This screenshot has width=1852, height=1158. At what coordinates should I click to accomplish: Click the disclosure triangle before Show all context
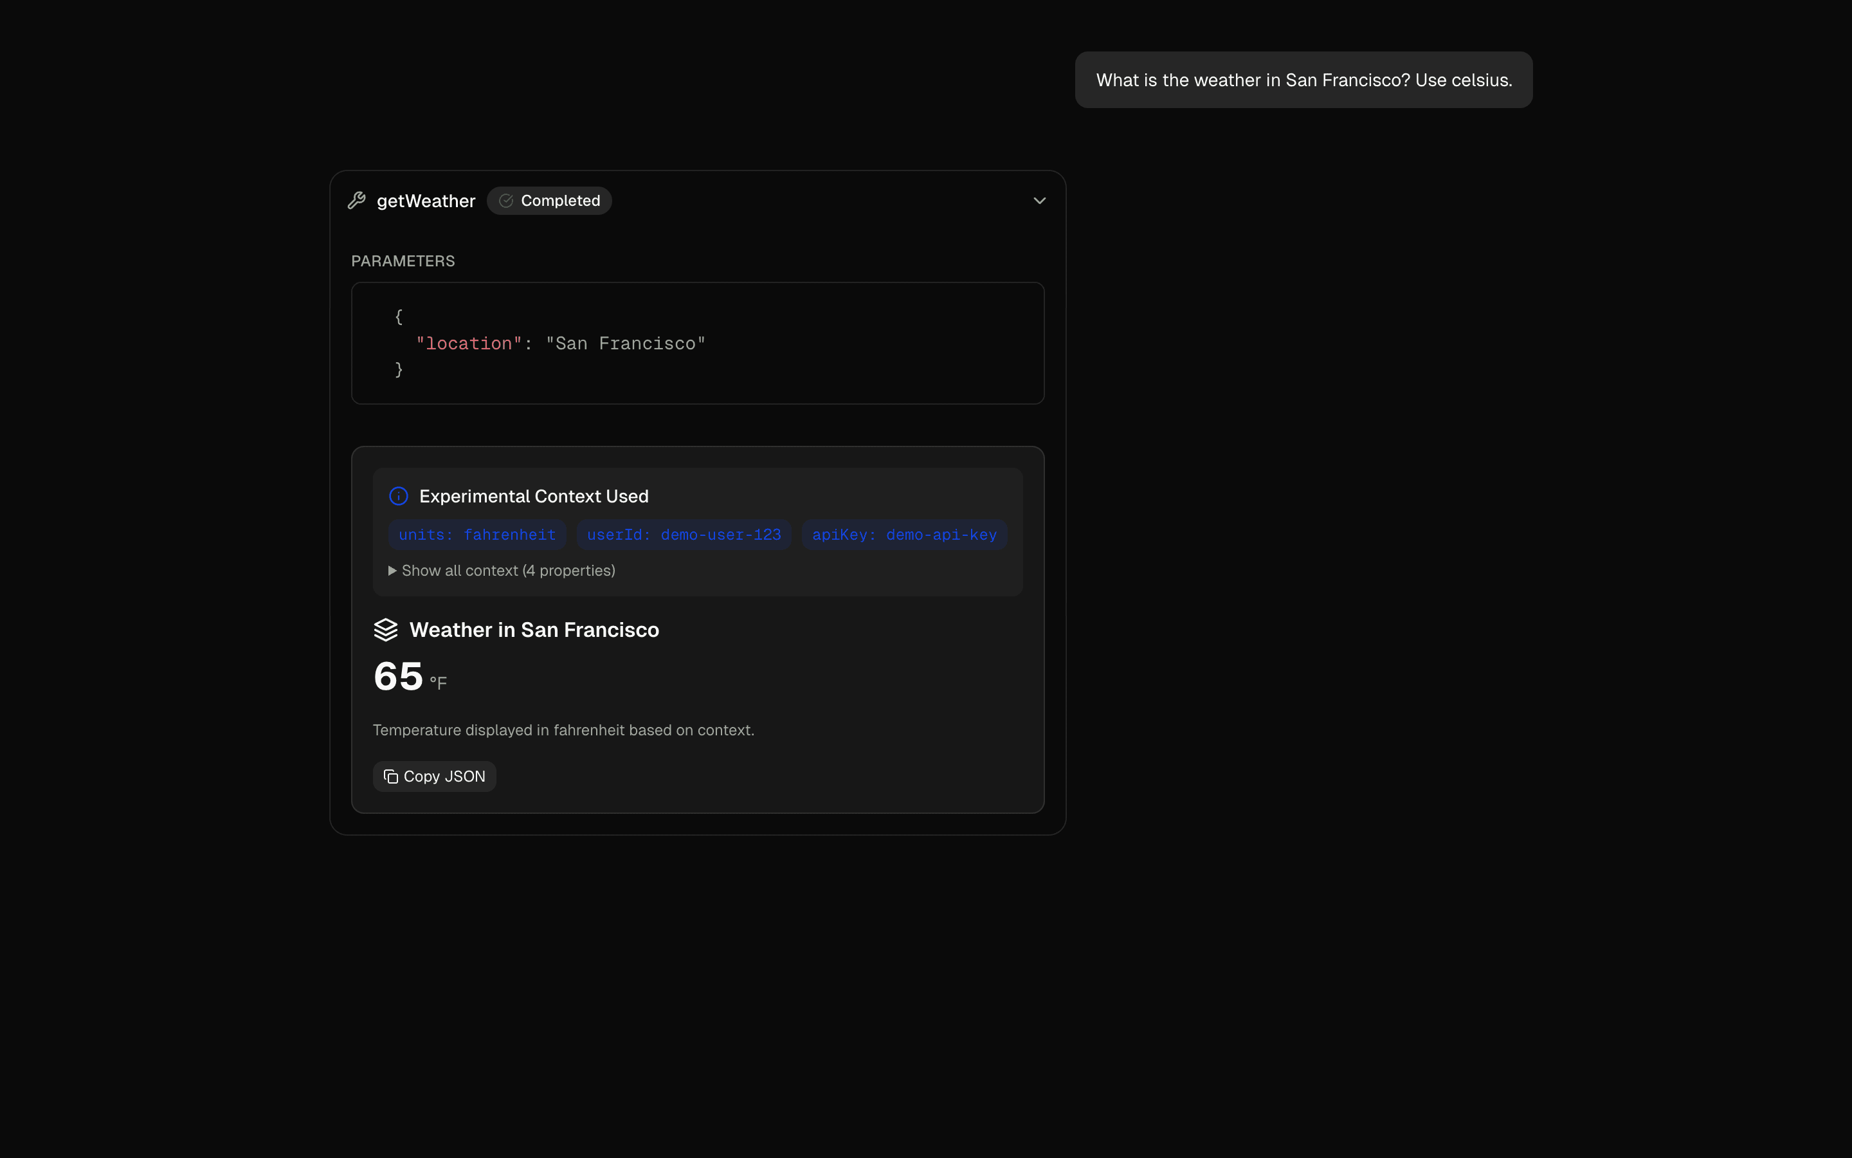click(392, 570)
